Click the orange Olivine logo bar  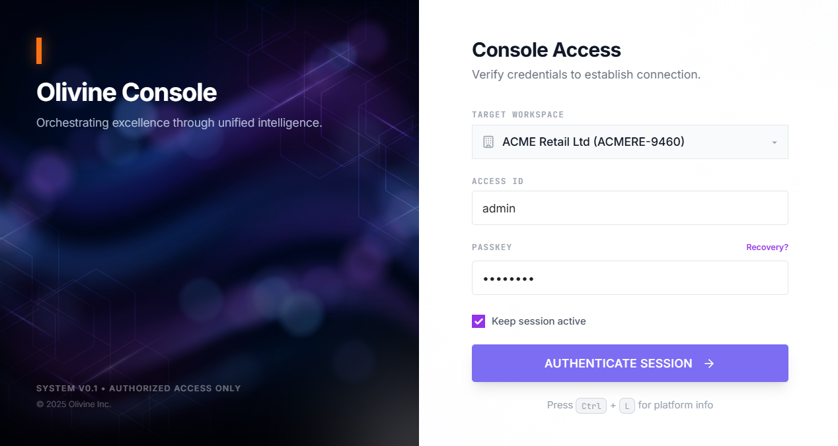[x=39, y=51]
